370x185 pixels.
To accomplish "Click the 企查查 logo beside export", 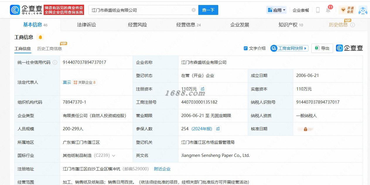I will pos(349,48).
